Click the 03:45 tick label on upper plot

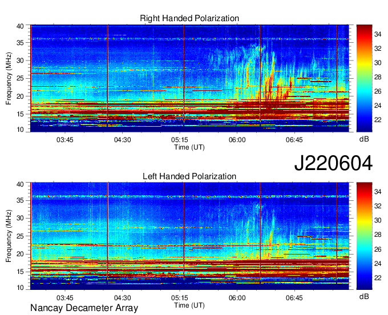65,140
